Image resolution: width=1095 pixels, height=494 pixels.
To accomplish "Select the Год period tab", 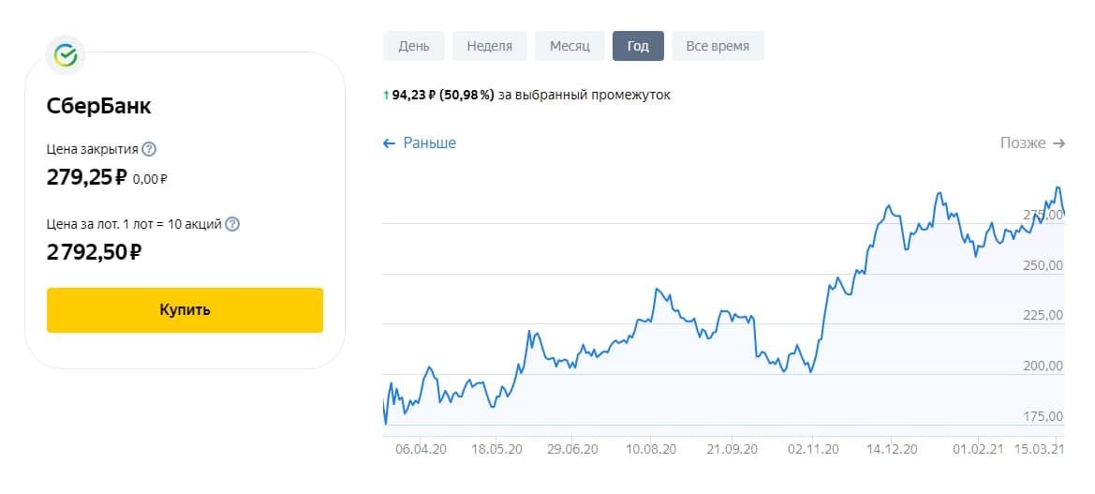I will pos(638,46).
